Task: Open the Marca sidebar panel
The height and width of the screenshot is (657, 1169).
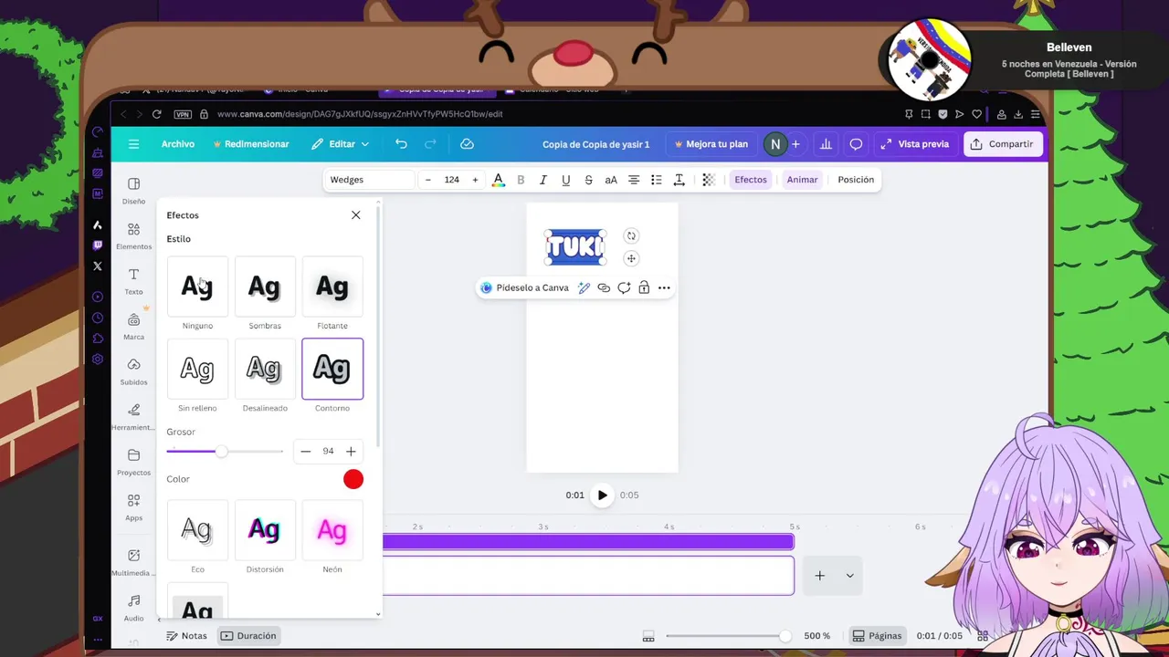Action: [133, 327]
